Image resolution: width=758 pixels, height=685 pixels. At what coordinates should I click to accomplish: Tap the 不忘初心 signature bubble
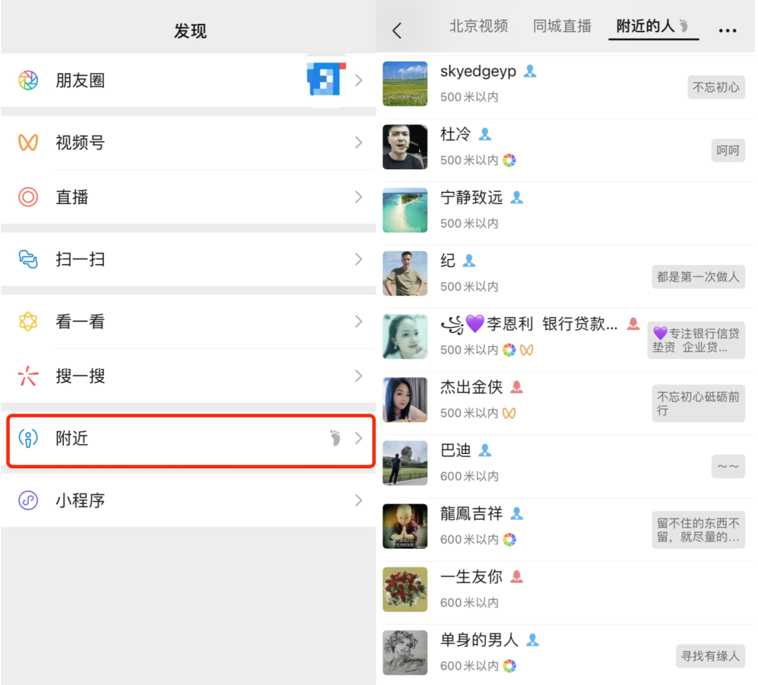point(716,87)
